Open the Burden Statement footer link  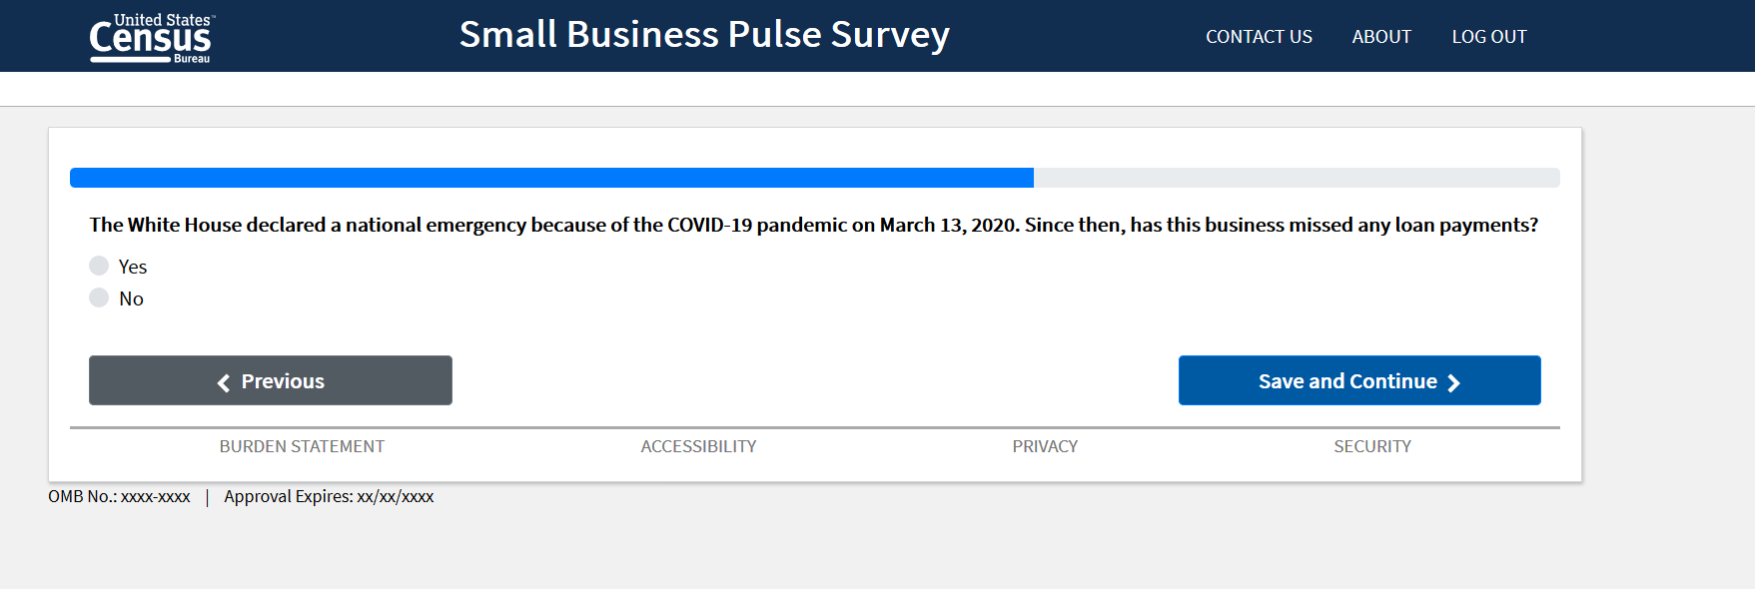tap(302, 446)
